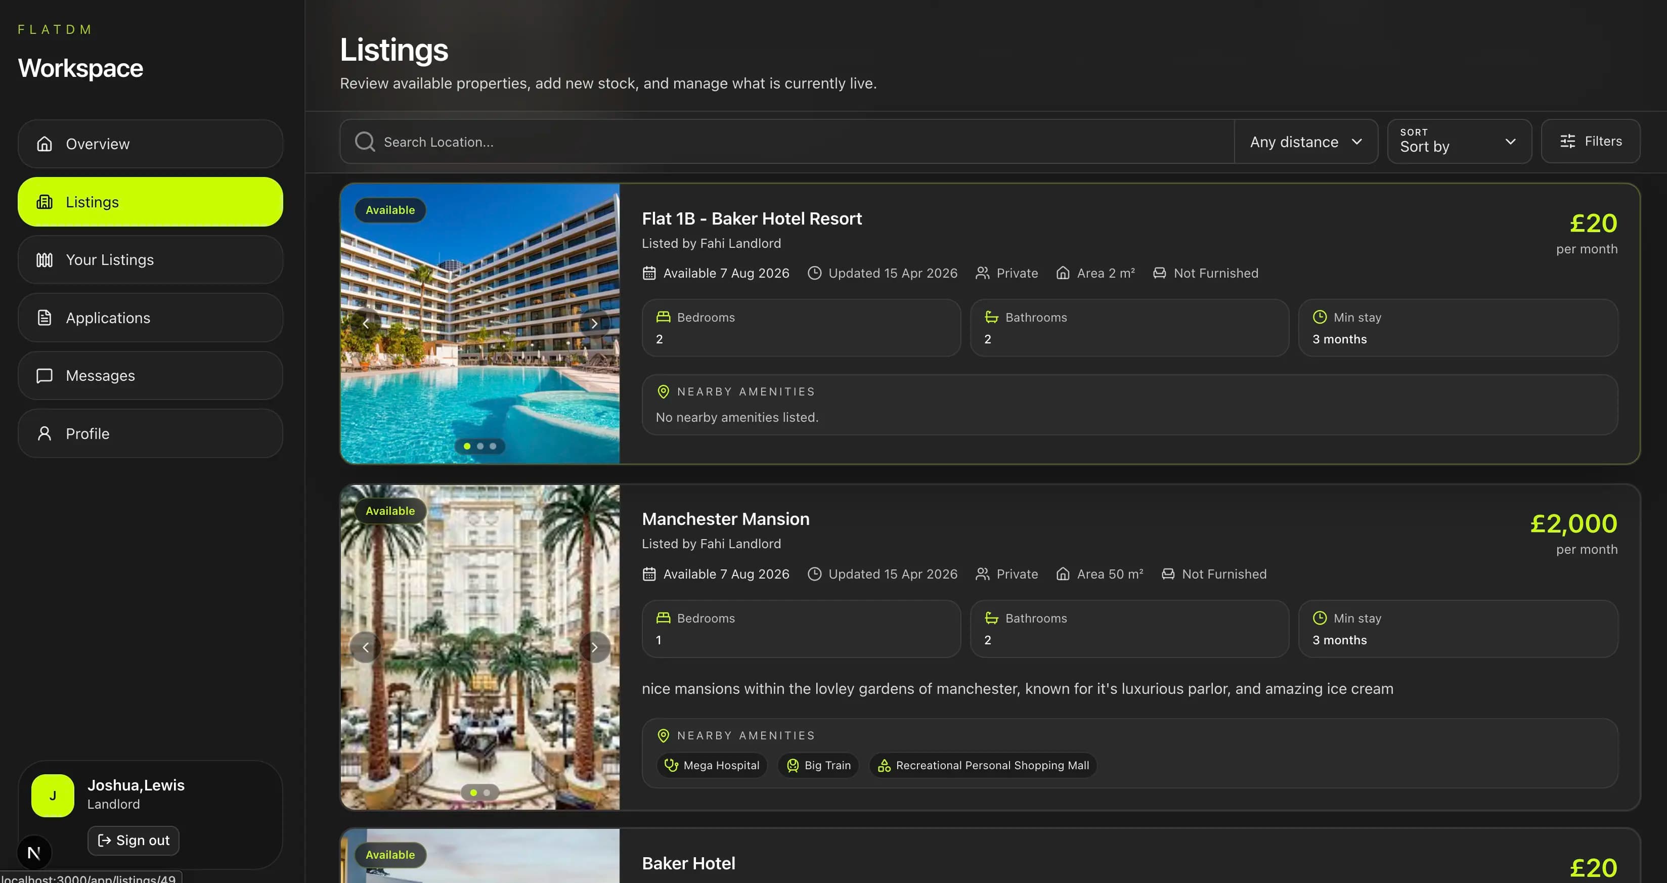The image size is (1667, 883).
Task: Click the document icon beside Applications
Action: [x=45, y=318]
